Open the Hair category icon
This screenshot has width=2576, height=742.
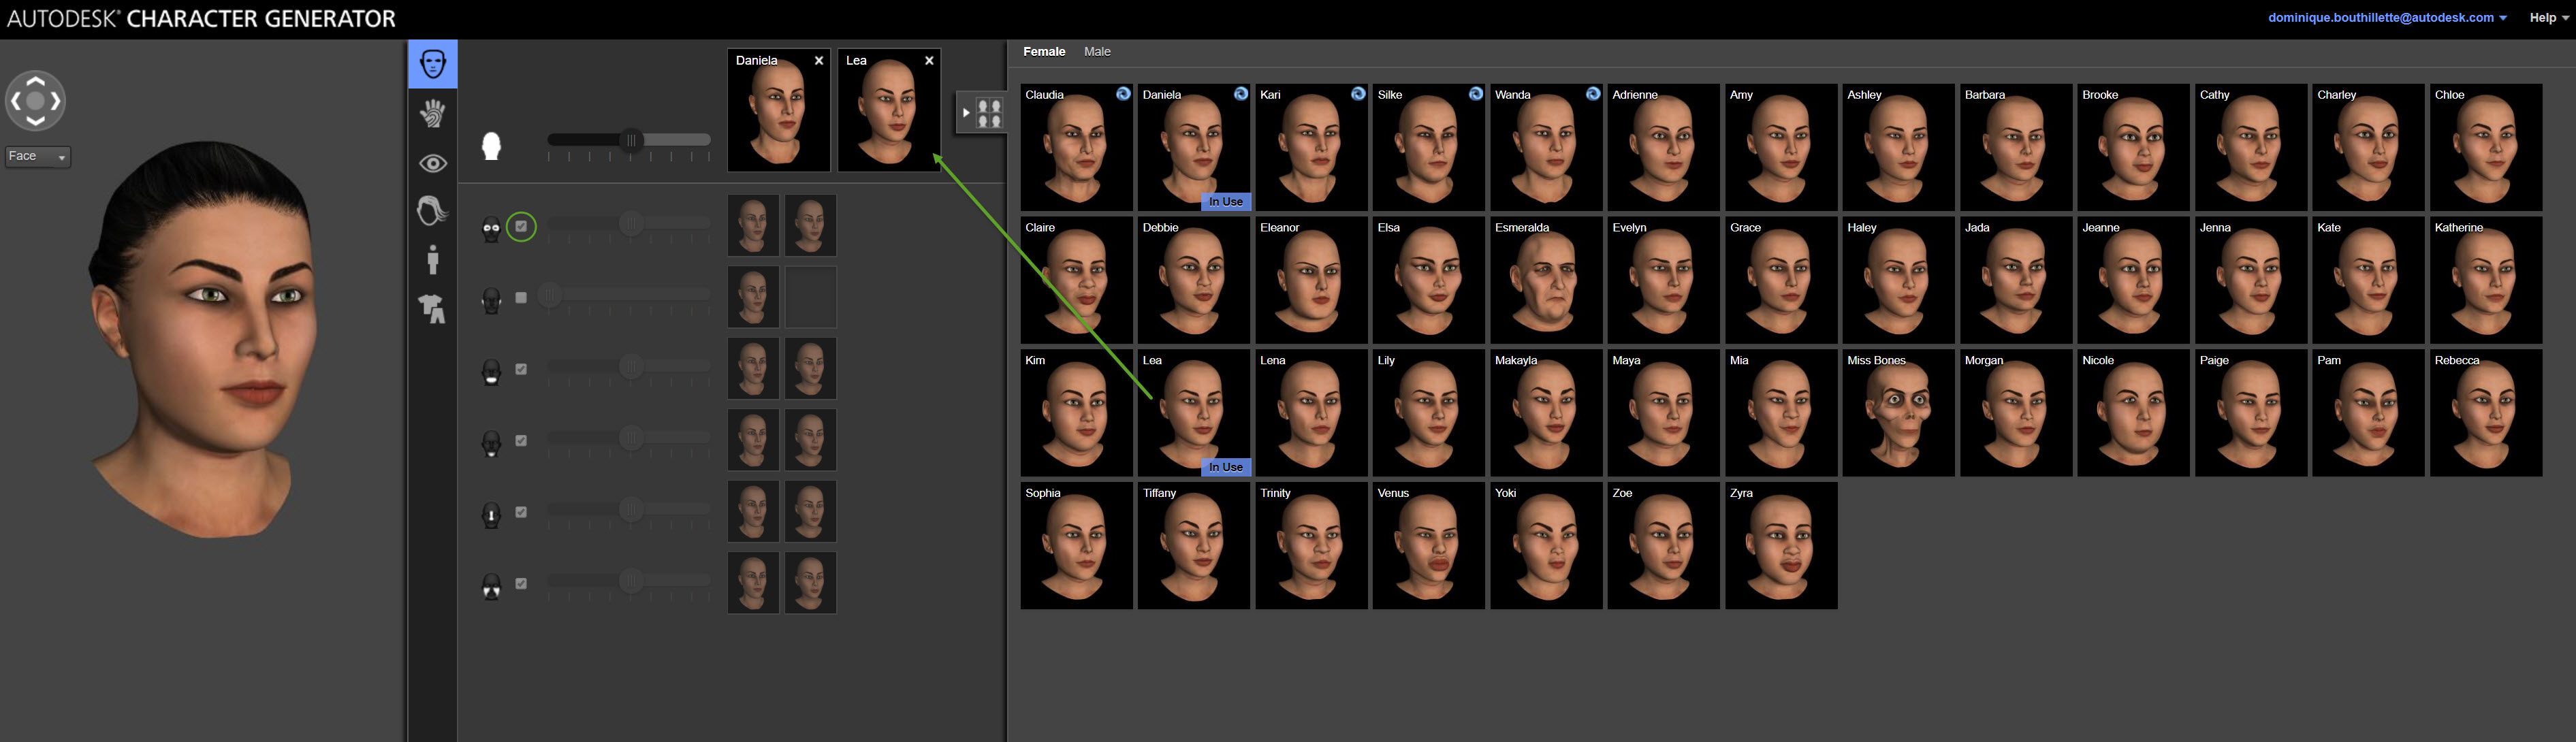coord(433,211)
